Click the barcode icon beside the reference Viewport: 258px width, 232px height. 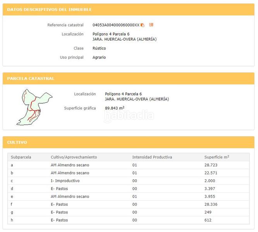151,25
